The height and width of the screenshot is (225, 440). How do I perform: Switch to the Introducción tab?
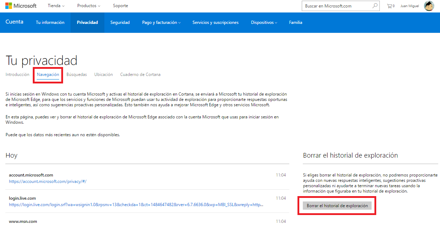click(x=17, y=75)
